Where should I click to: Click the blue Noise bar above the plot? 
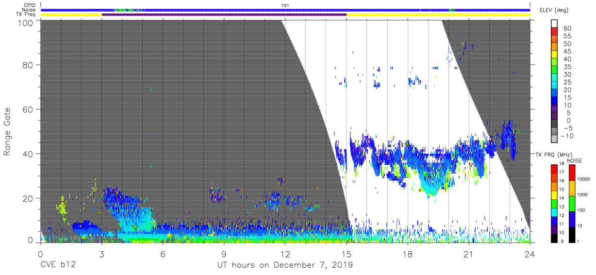tap(285, 10)
